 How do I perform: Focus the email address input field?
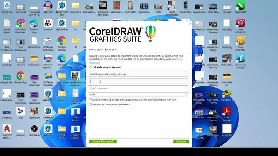point(139,74)
